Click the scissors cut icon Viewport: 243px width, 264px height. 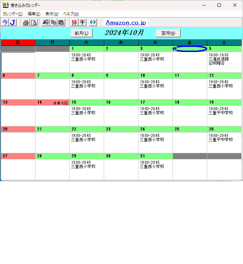(x=46, y=22)
